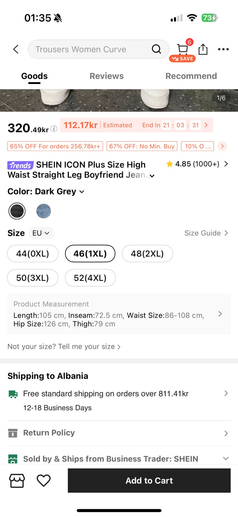
Task: Expand Sold by & Ships from section
Action: 226,459
